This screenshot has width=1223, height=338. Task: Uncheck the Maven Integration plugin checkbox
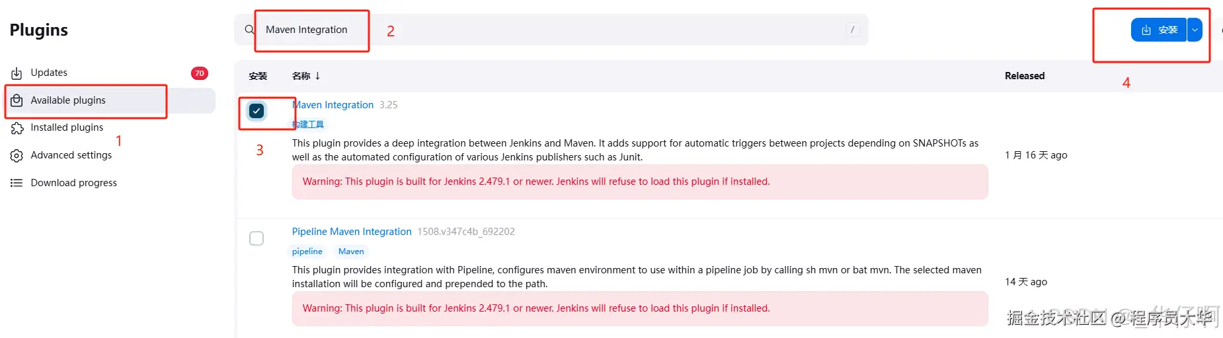256,111
